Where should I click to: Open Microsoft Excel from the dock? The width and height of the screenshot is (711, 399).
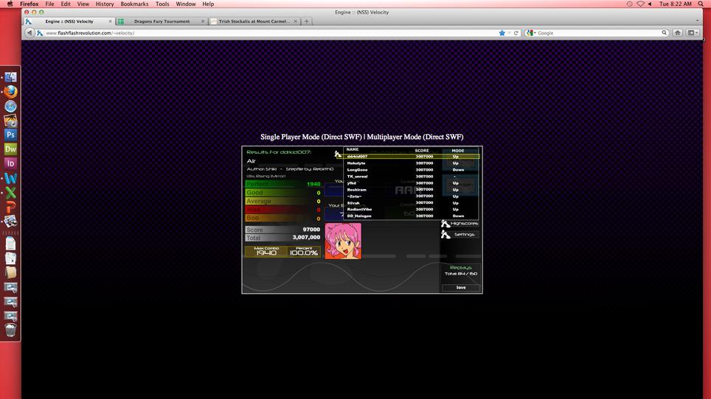tap(10, 193)
